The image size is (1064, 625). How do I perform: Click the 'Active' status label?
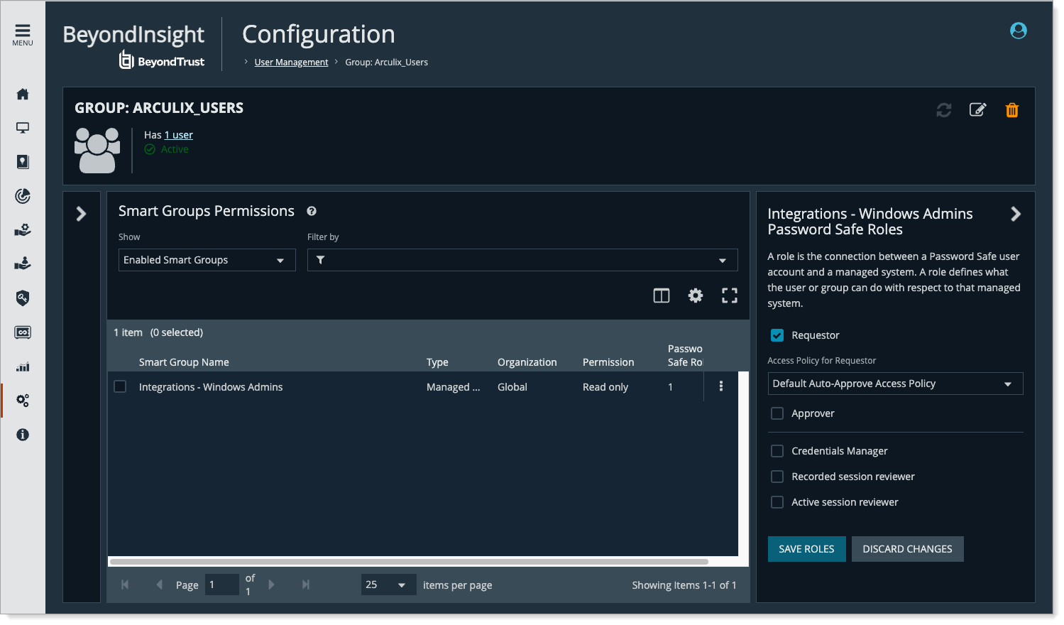tap(175, 149)
